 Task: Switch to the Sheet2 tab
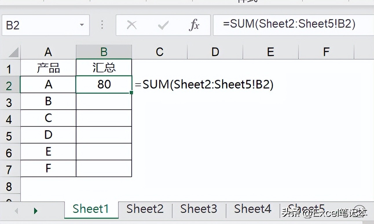tap(145, 209)
